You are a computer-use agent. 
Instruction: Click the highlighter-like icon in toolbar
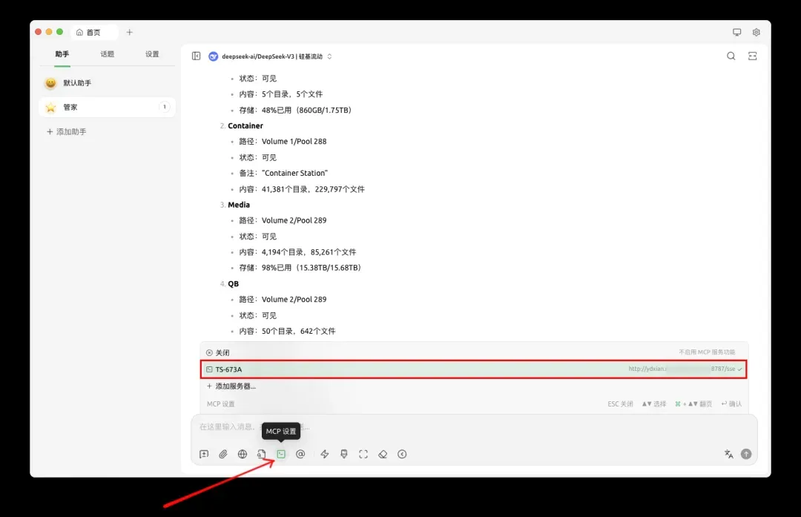coord(344,454)
